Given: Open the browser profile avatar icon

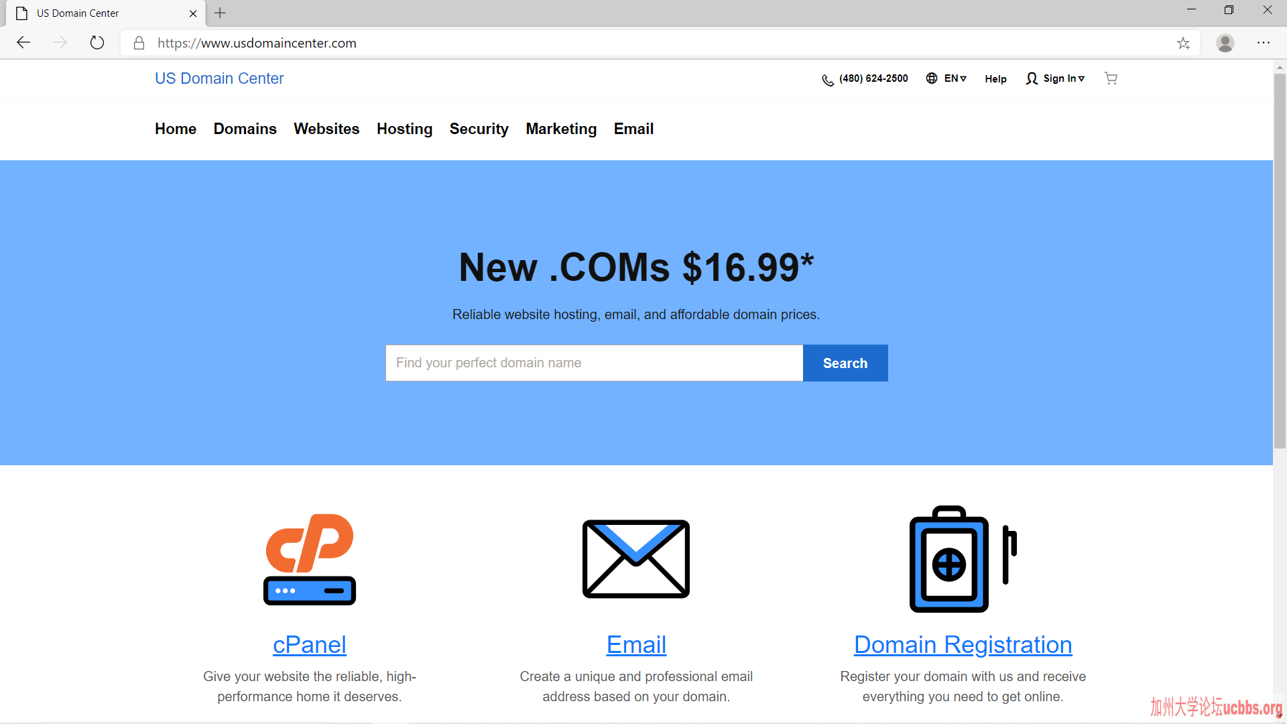Looking at the screenshot, I should (x=1225, y=43).
